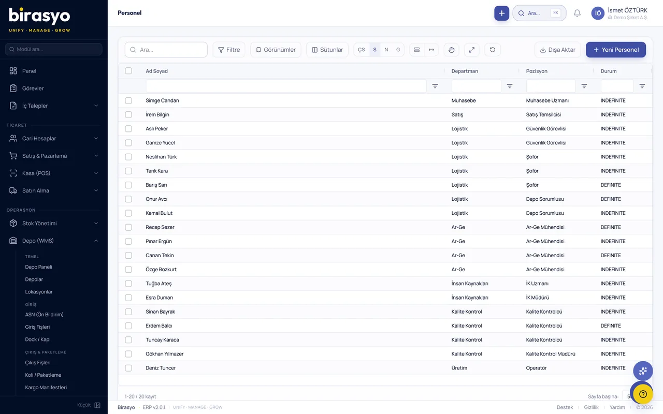
Task: Collapse Depo (WMS) menu
Action: 54,241
